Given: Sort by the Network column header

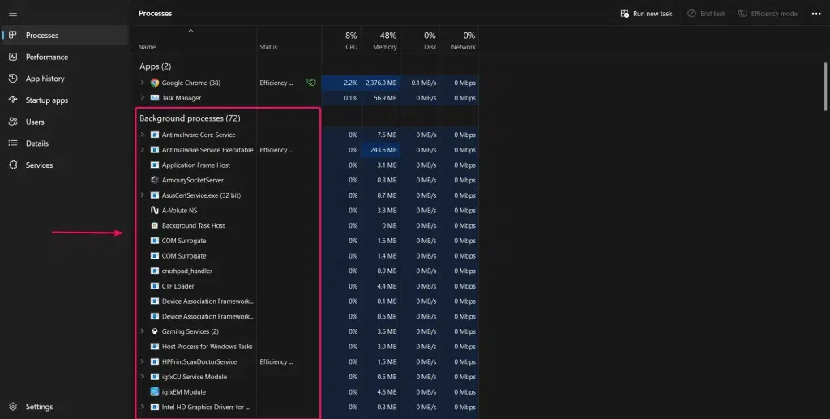Looking at the screenshot, I should point(459,41).
